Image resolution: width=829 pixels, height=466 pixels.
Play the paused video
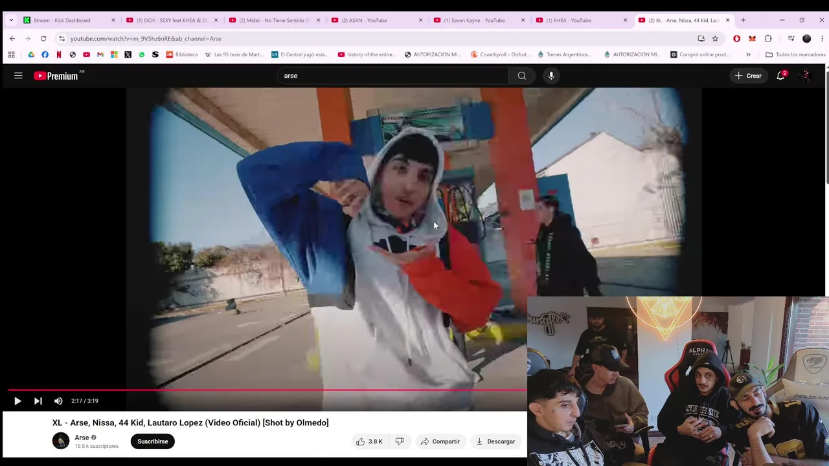tap(17, 401)
